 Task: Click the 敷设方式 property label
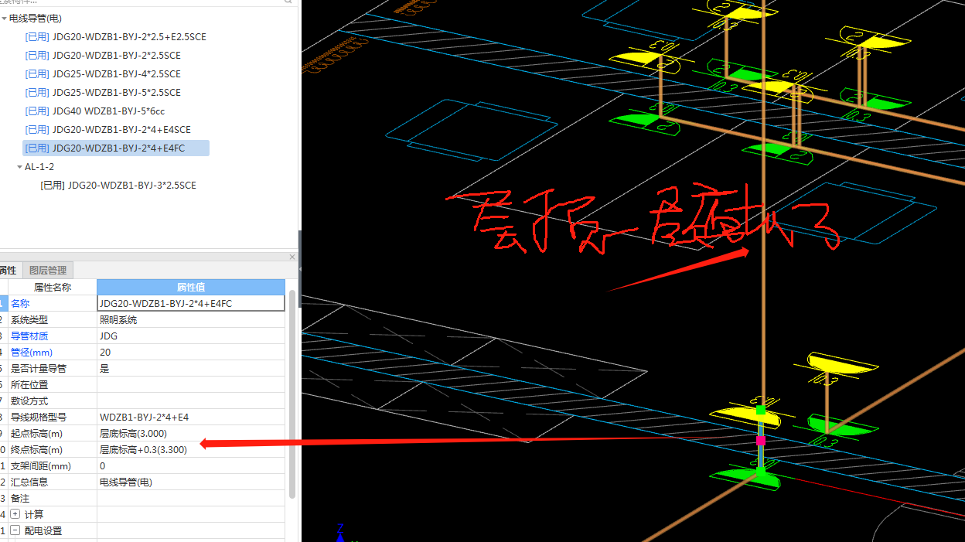(x=29, y=401)
